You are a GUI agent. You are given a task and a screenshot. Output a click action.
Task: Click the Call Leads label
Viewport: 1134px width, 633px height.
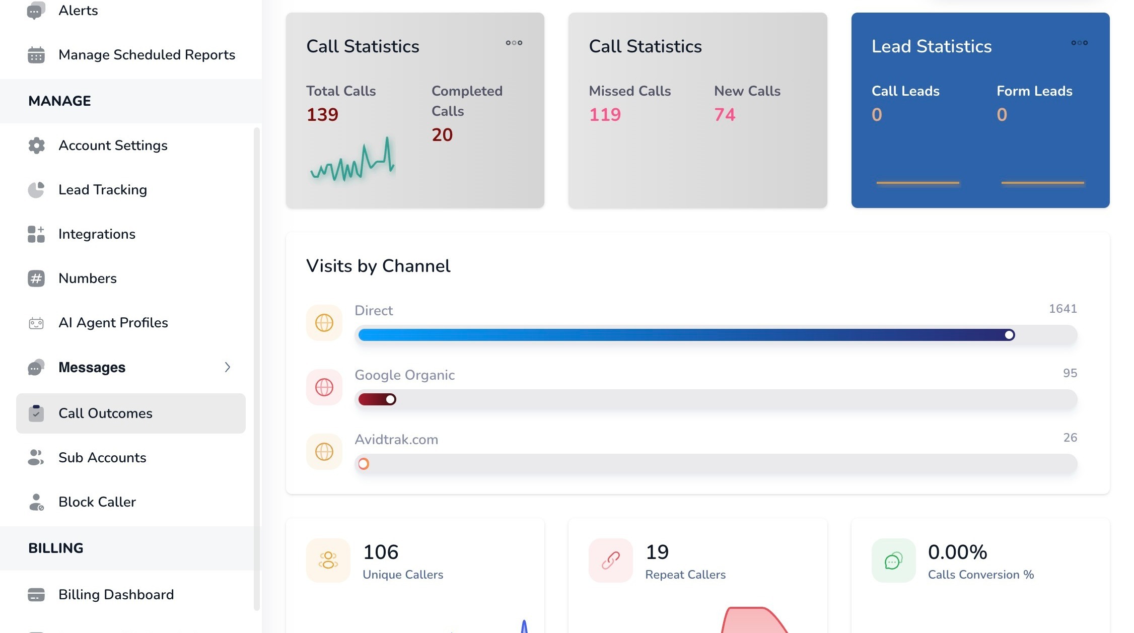905,91
